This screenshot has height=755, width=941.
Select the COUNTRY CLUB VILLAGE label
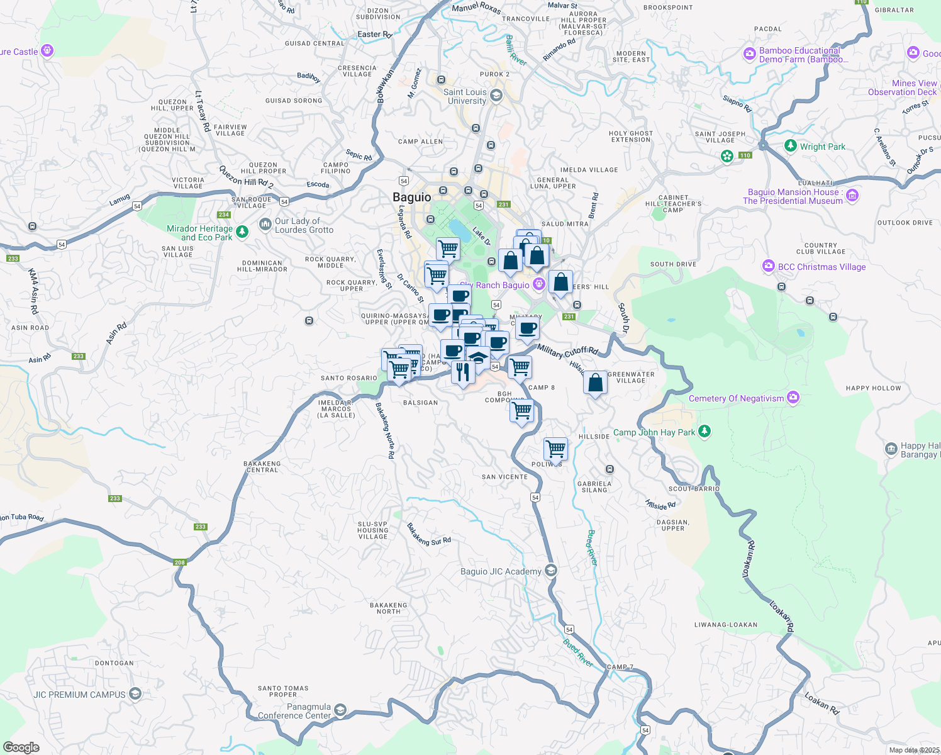[821, 249]
